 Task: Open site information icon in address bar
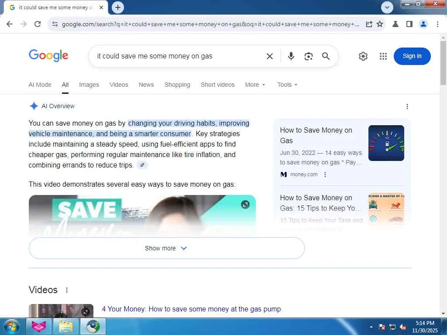pos(55,24)
